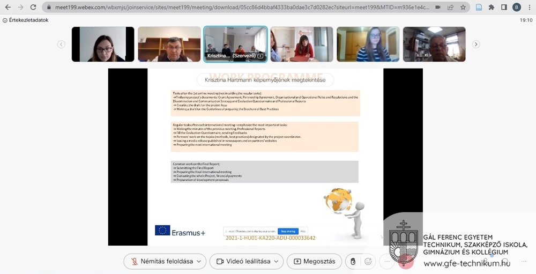The height and width of the screenshot is (274, 536).
Task: Go back using the browser back arrow
Action: pos(8,7)
